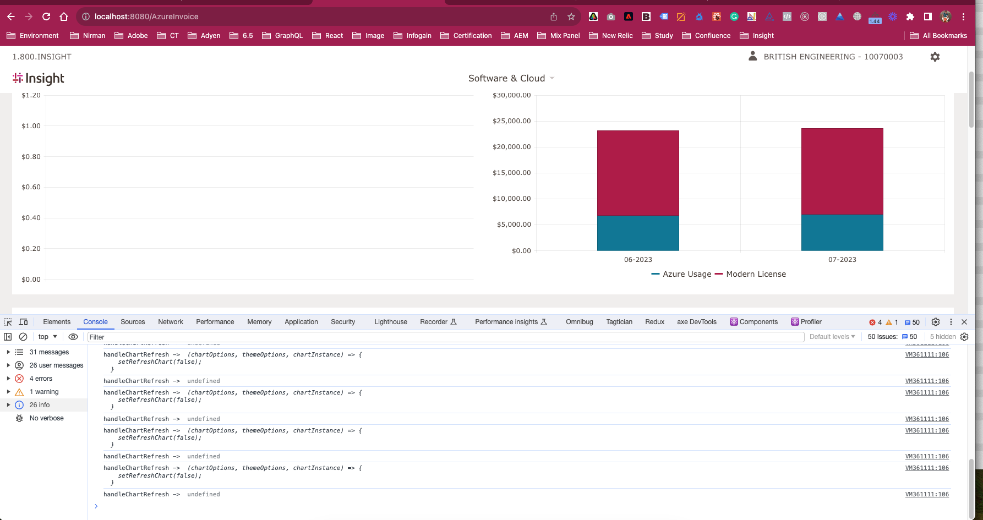Toggle the Modern License series in legend

coord(751,274)
